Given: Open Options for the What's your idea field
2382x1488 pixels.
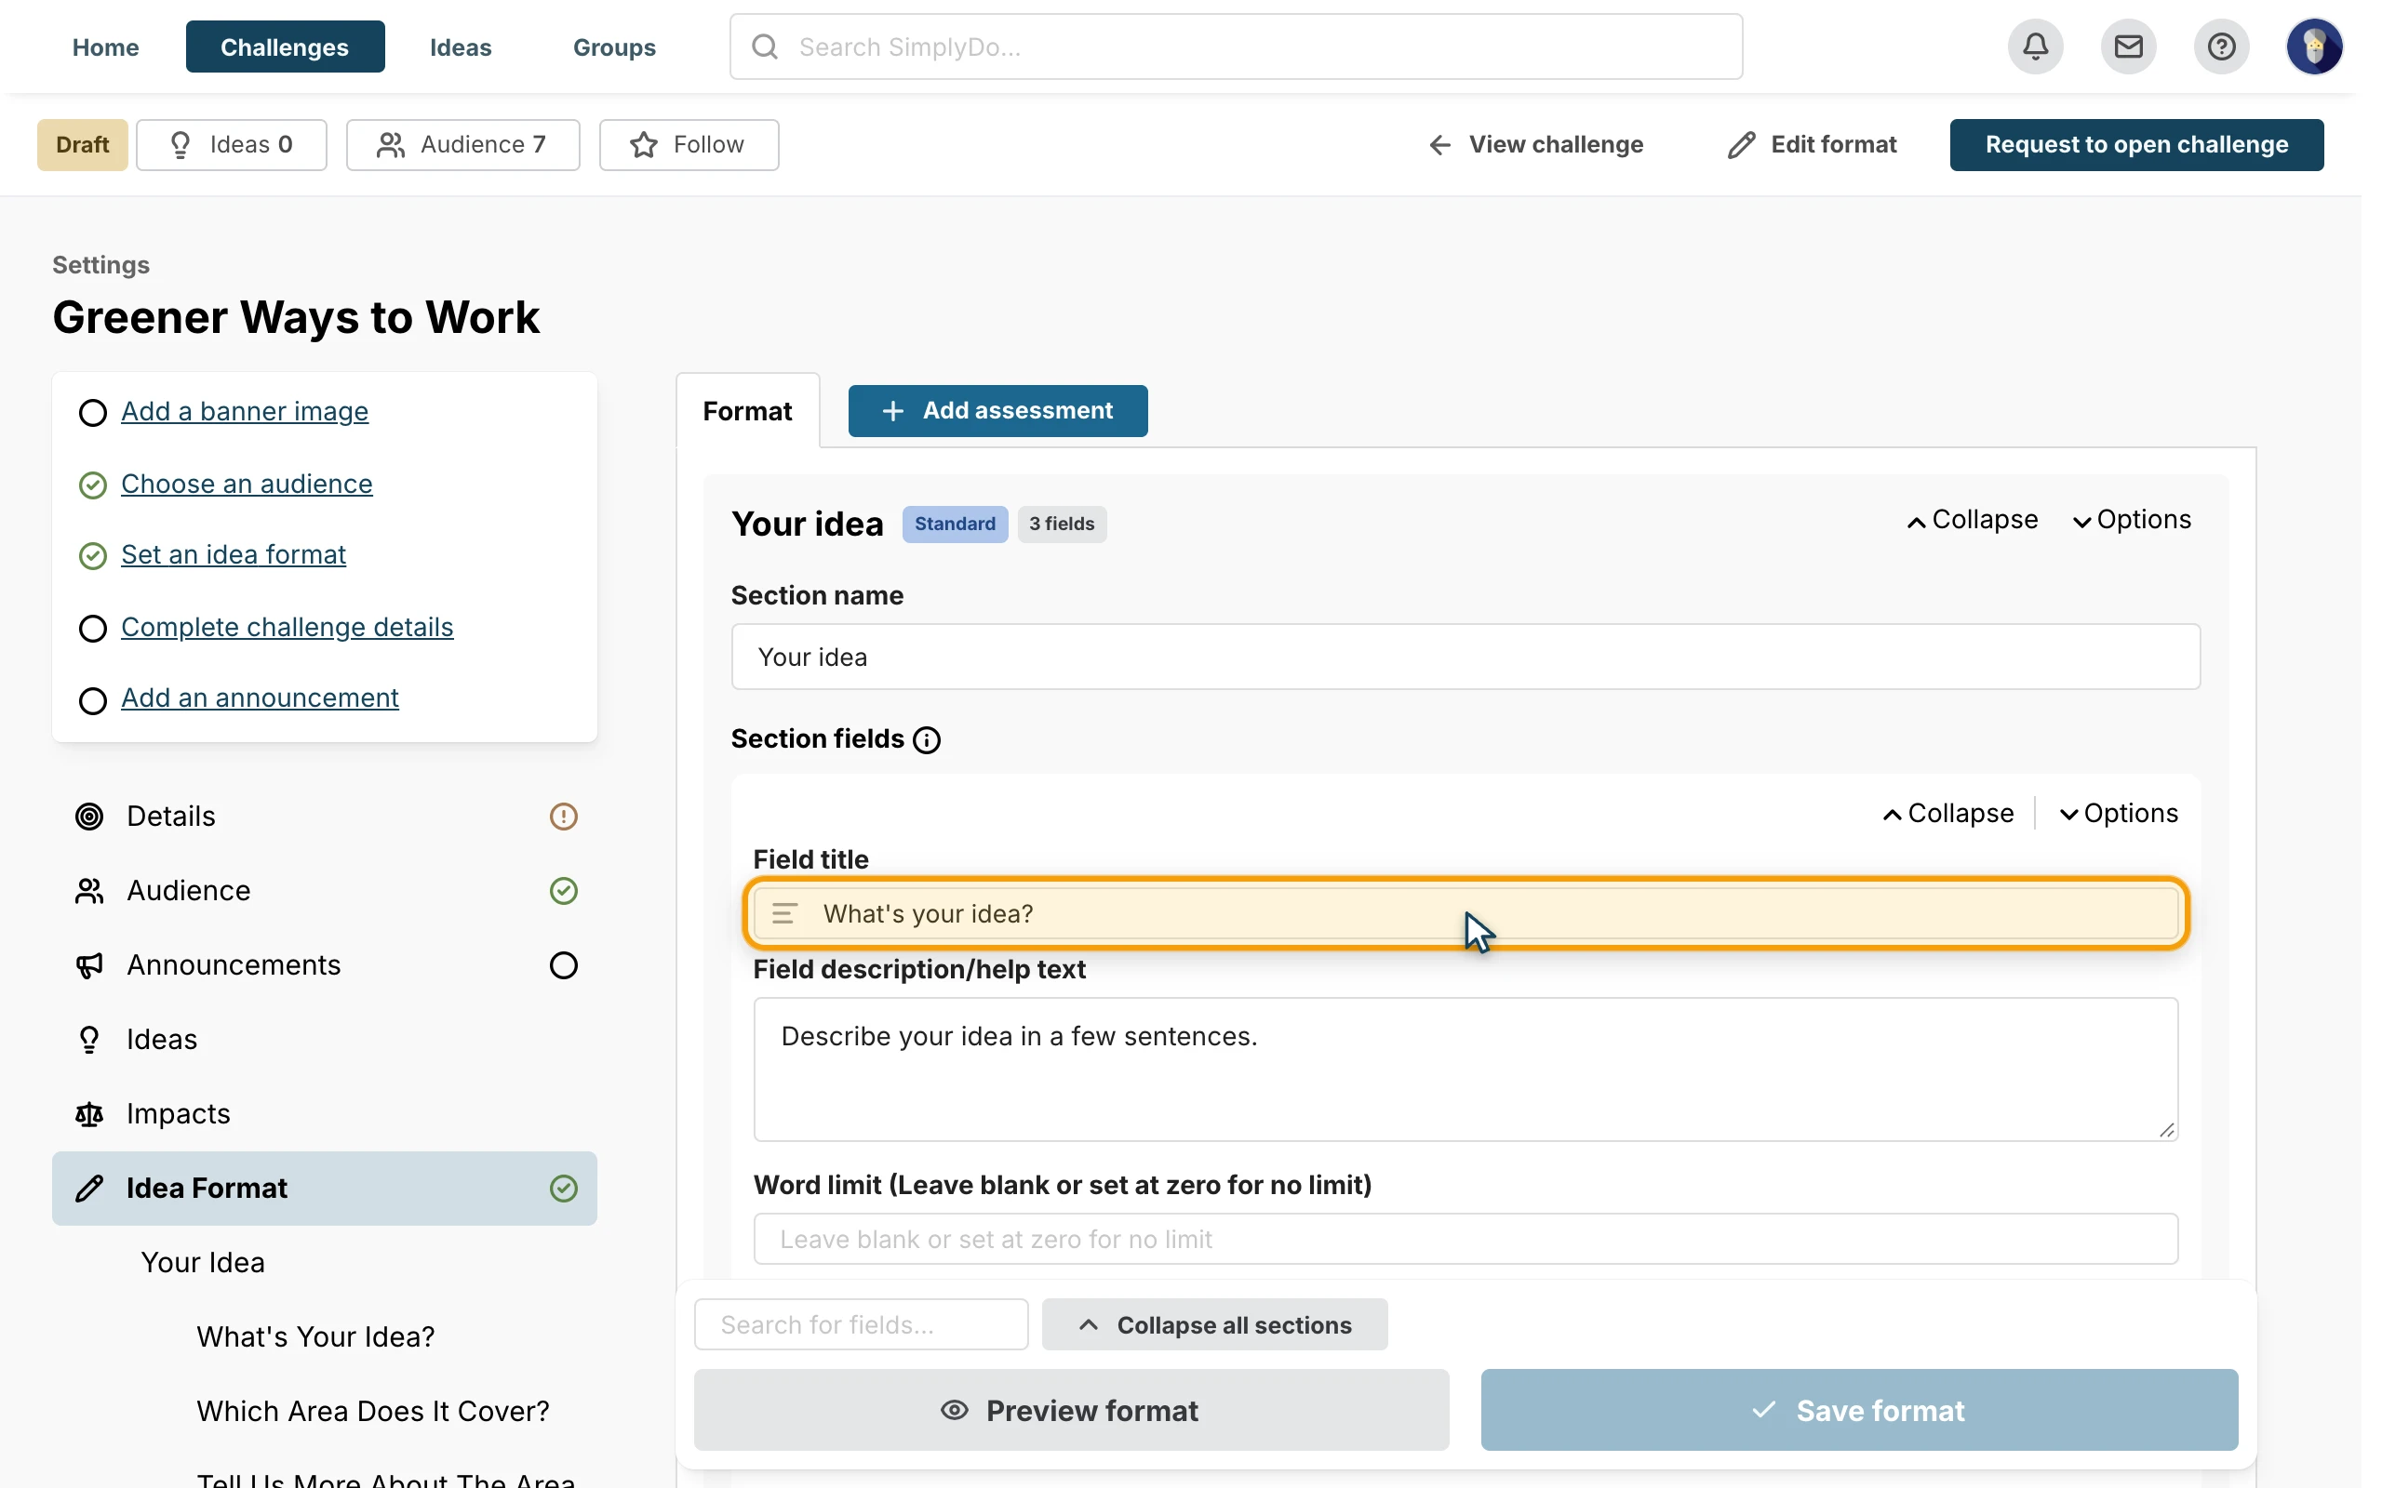Looking at the screenshot, I should tap(2120, 814).
